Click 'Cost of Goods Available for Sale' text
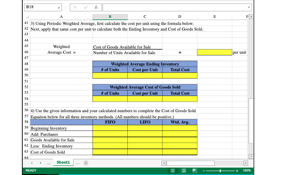The image size is (294, 175). pyautogui.click(x=122, y=47)
